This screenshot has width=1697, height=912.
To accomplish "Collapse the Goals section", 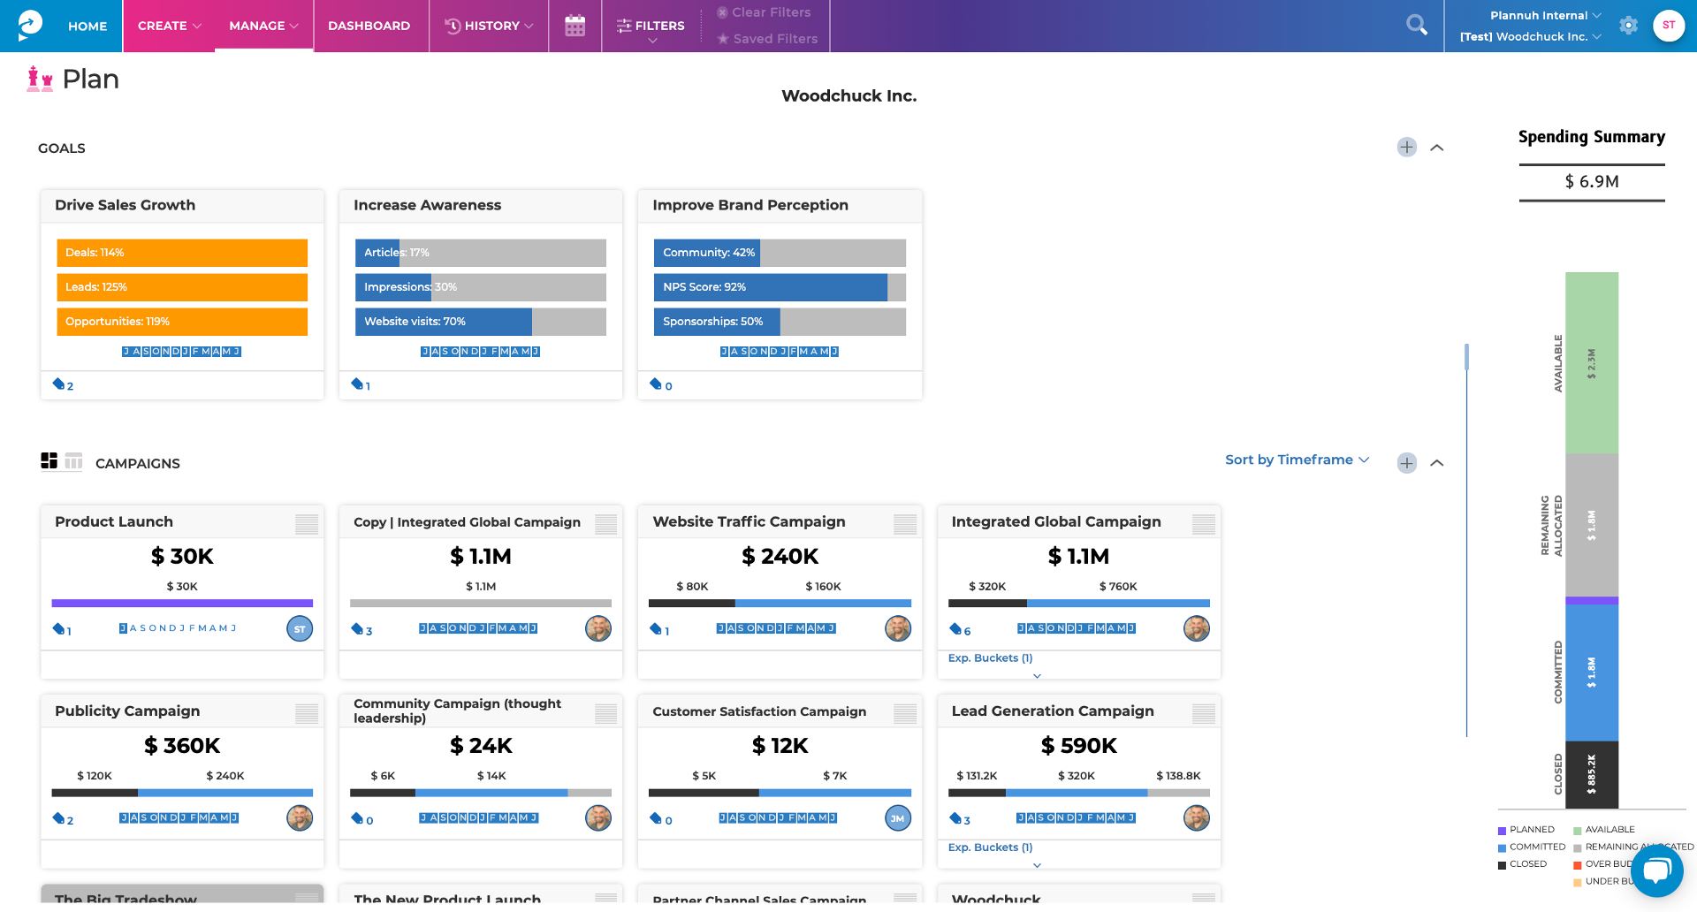I will click(1438, 147).
